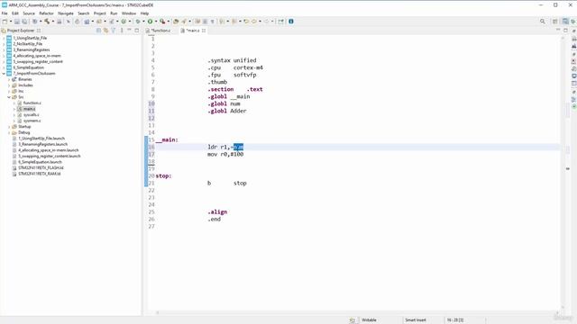Open Project Explorer view menu
Image resolution: width=577 pixels, height=324 pixels.
coord(122,31)
